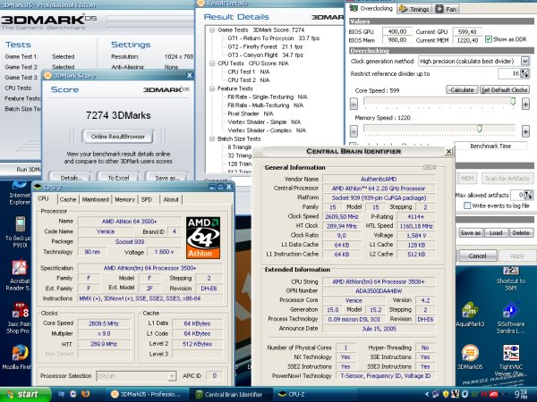
Task: Collapse the Game Tests tree node
Action: click(x=212, y=30)
